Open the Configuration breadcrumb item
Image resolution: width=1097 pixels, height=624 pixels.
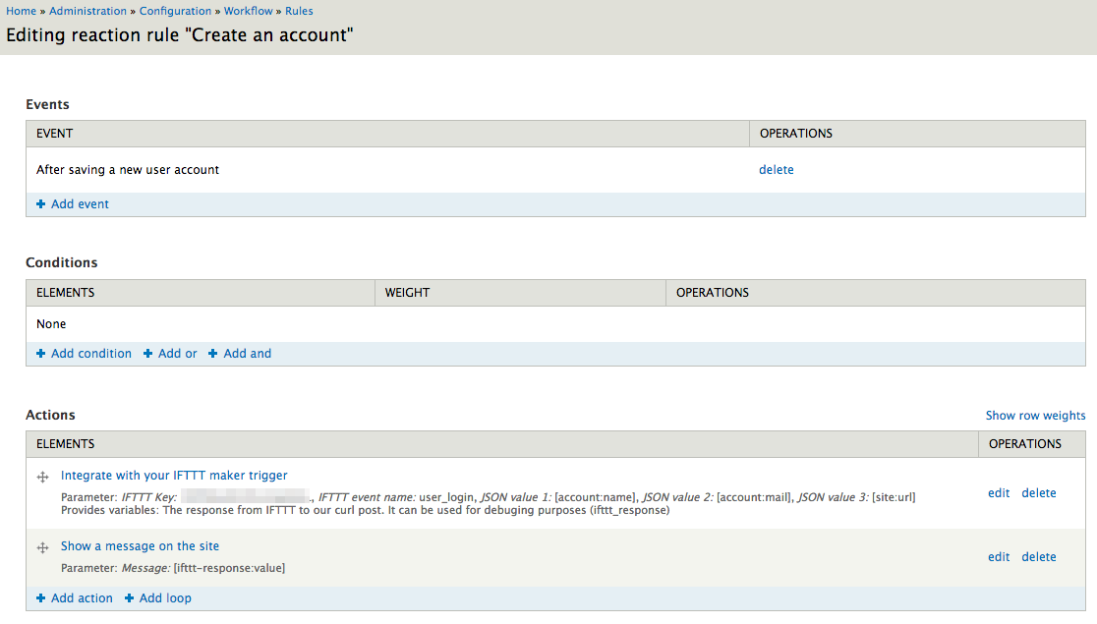175,11
